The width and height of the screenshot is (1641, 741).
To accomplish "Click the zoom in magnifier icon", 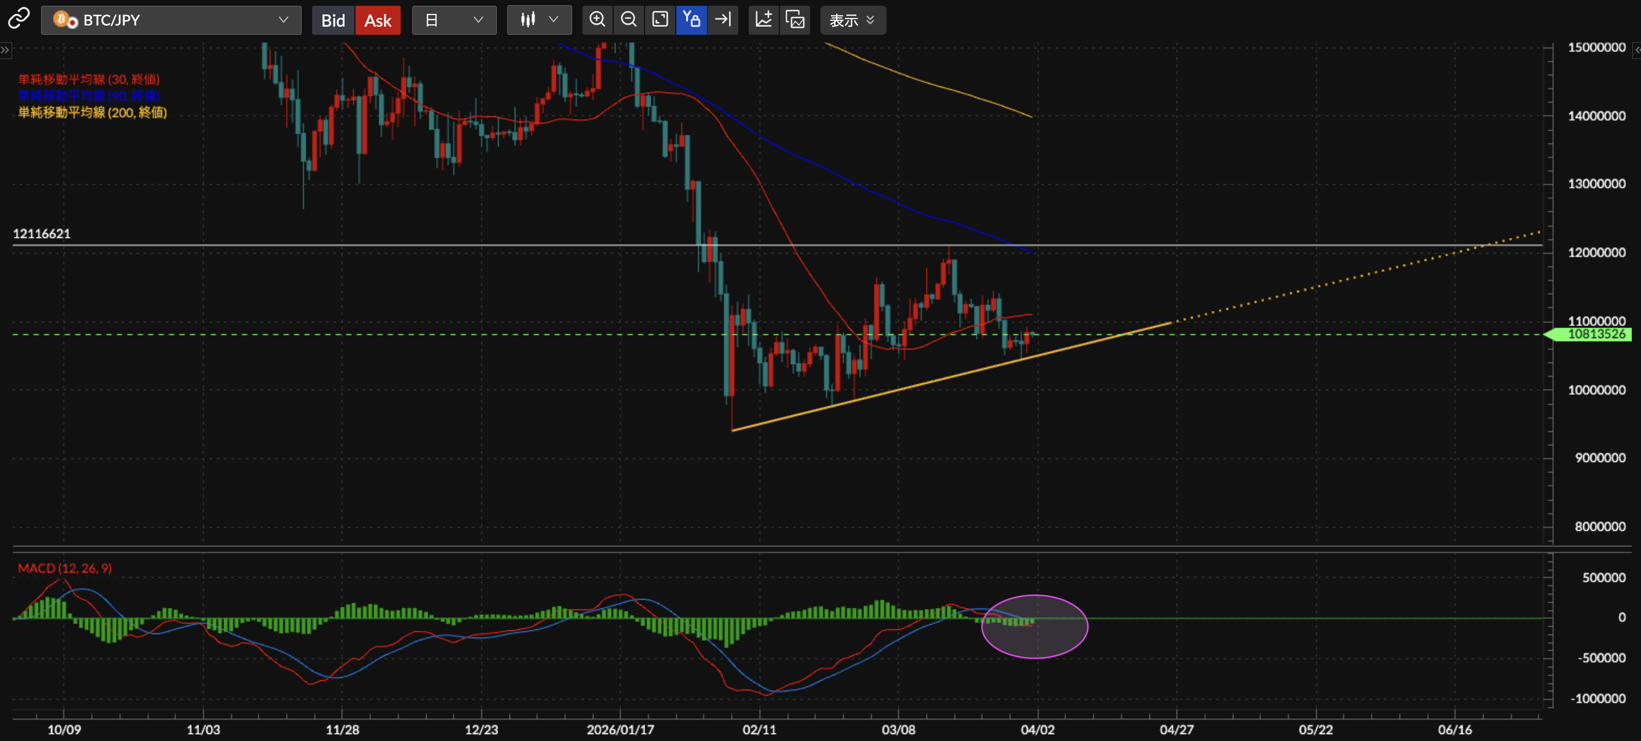I will pos(597,20).
